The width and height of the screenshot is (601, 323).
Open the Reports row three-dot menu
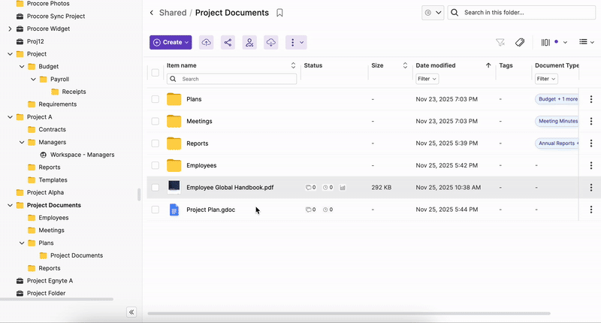[591, 143]
